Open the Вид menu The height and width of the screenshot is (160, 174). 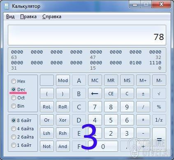point(10,16)
